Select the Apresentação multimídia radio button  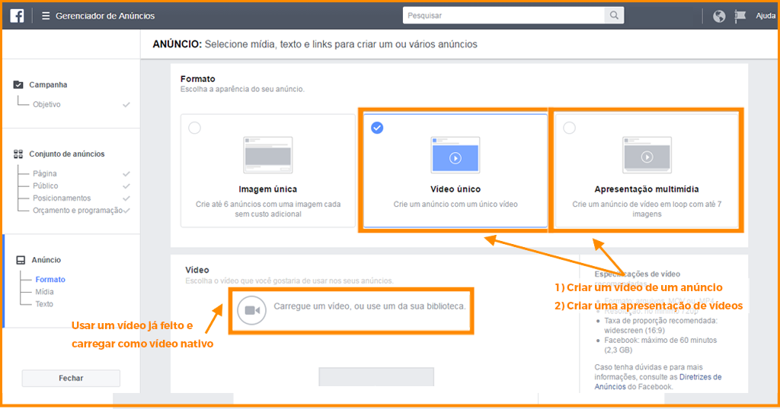[x=569, y=128]
